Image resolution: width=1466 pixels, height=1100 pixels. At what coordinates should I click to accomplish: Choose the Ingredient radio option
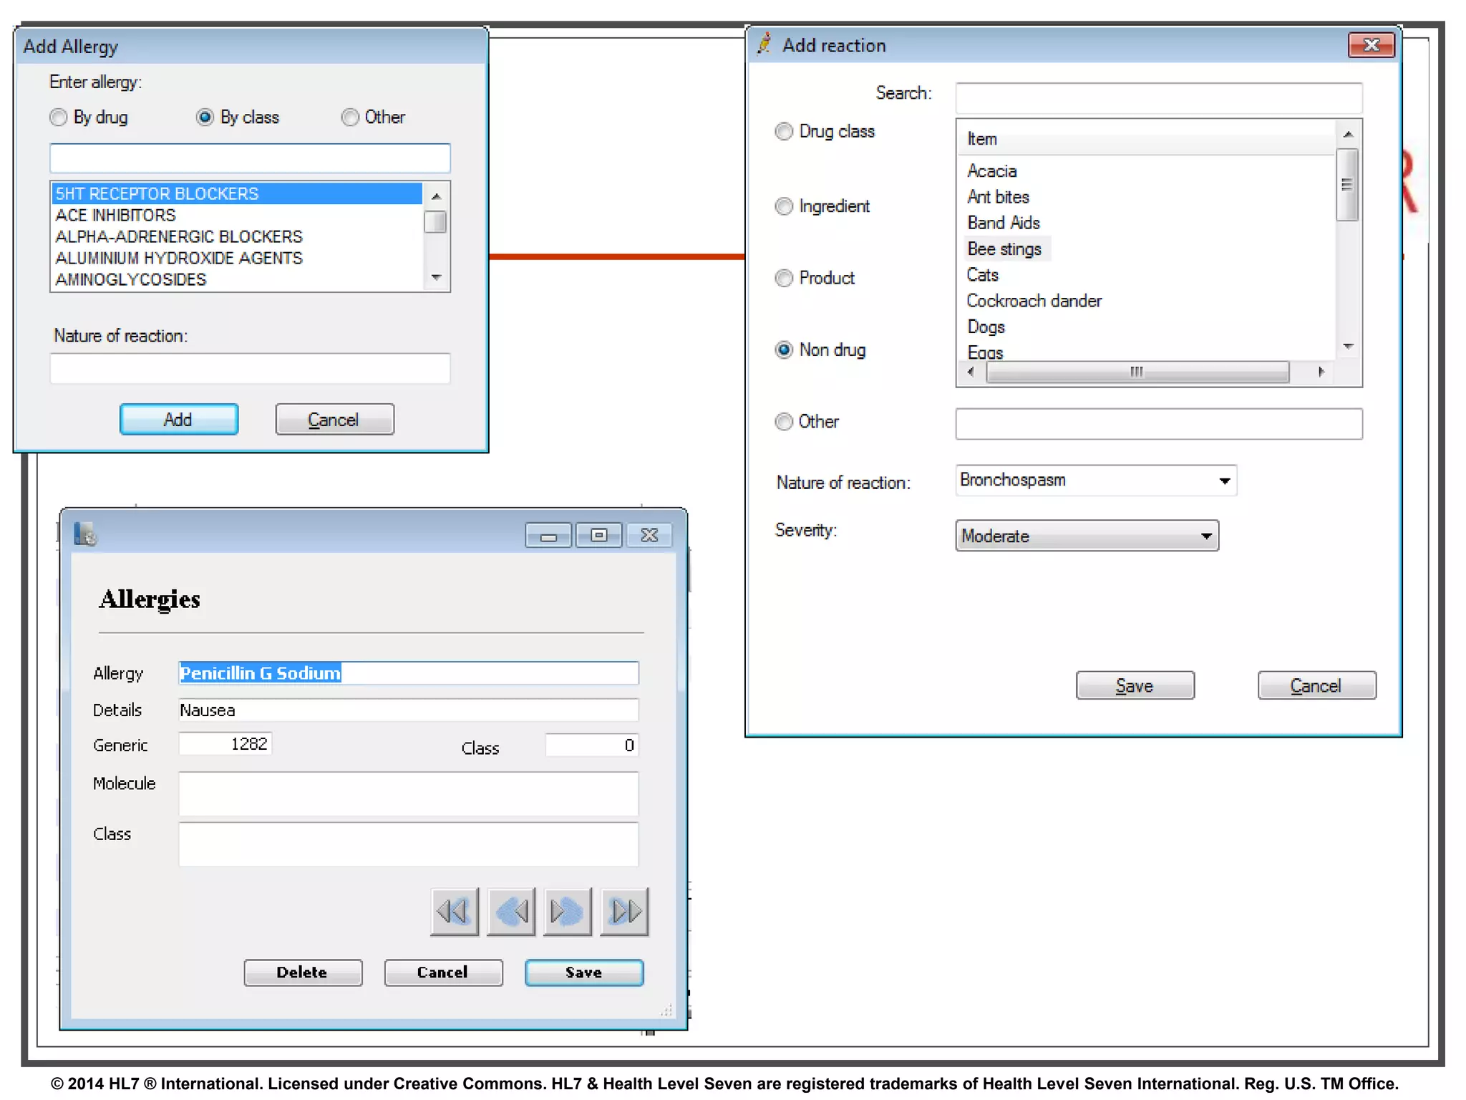[785, 206]
